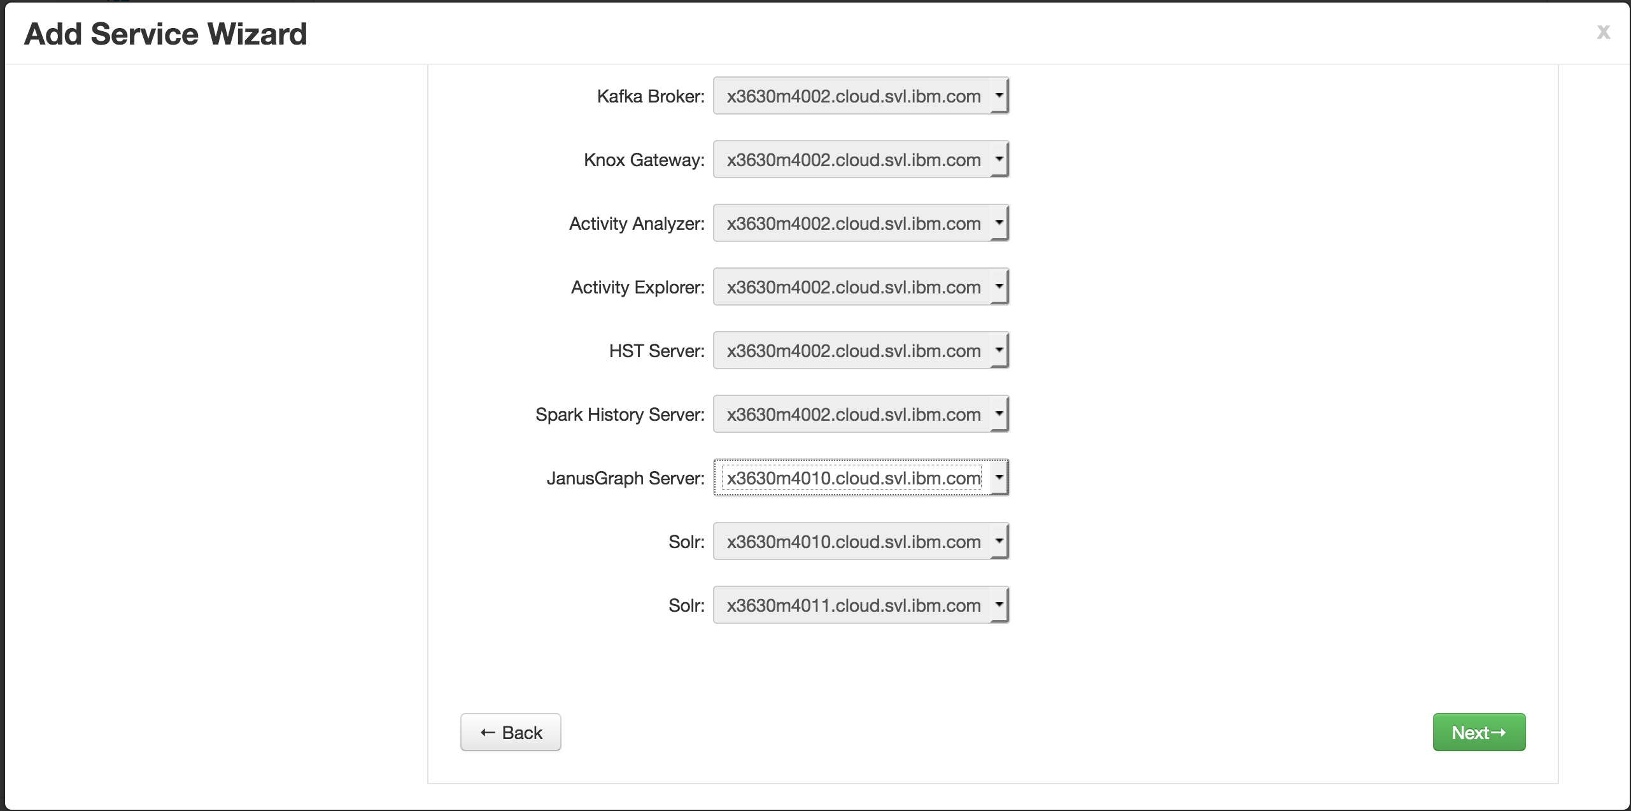
Task: Expand the Knox Gateway host selector
Action: (861, 159)
